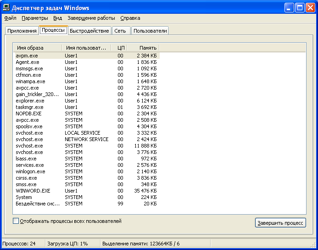Open the Вид menu
This screenshot has height=250, width=318.
pos(58,18)
